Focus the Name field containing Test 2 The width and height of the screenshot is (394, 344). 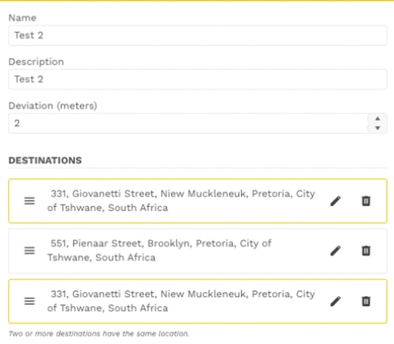tap(198, 35)
